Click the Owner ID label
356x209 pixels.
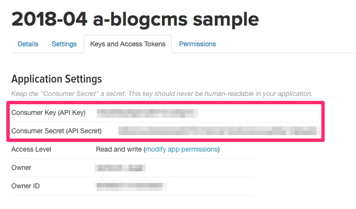[26, 186]
